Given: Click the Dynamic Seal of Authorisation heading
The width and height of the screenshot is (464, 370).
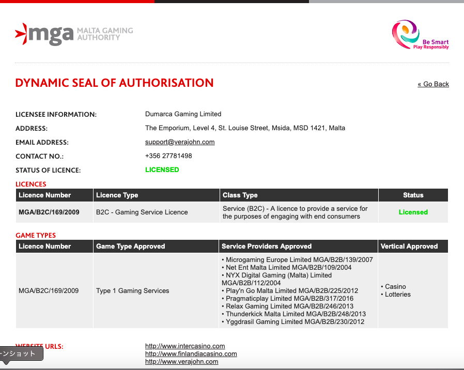Looking at the screenshot, I should coord(114,83).
